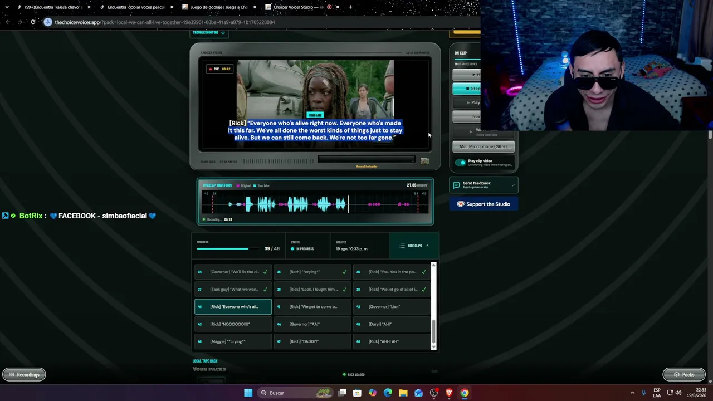
Task: Select clip 35 Beth crying
Action: pyautogui.click(x=312, y=272)
